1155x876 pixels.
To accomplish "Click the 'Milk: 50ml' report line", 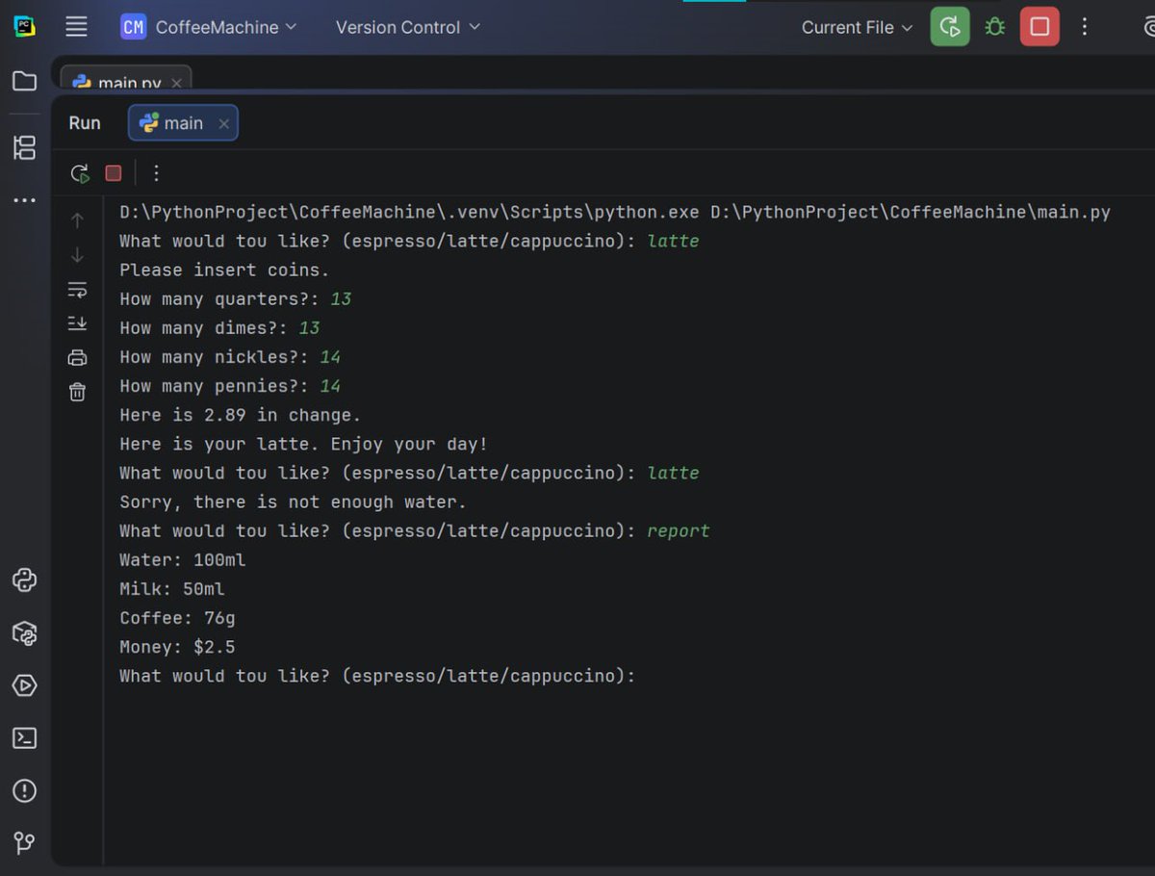I will click(172, 588).
